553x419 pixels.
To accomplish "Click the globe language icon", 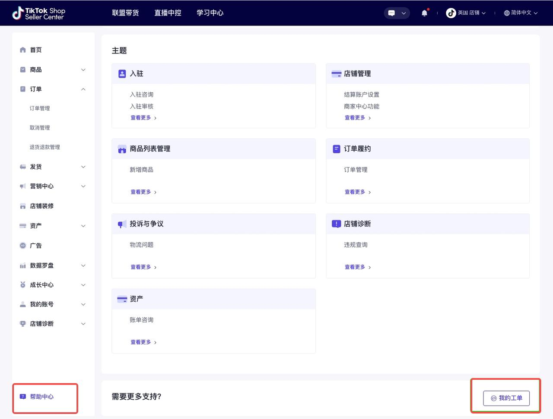I will click(x=507, y=13).
